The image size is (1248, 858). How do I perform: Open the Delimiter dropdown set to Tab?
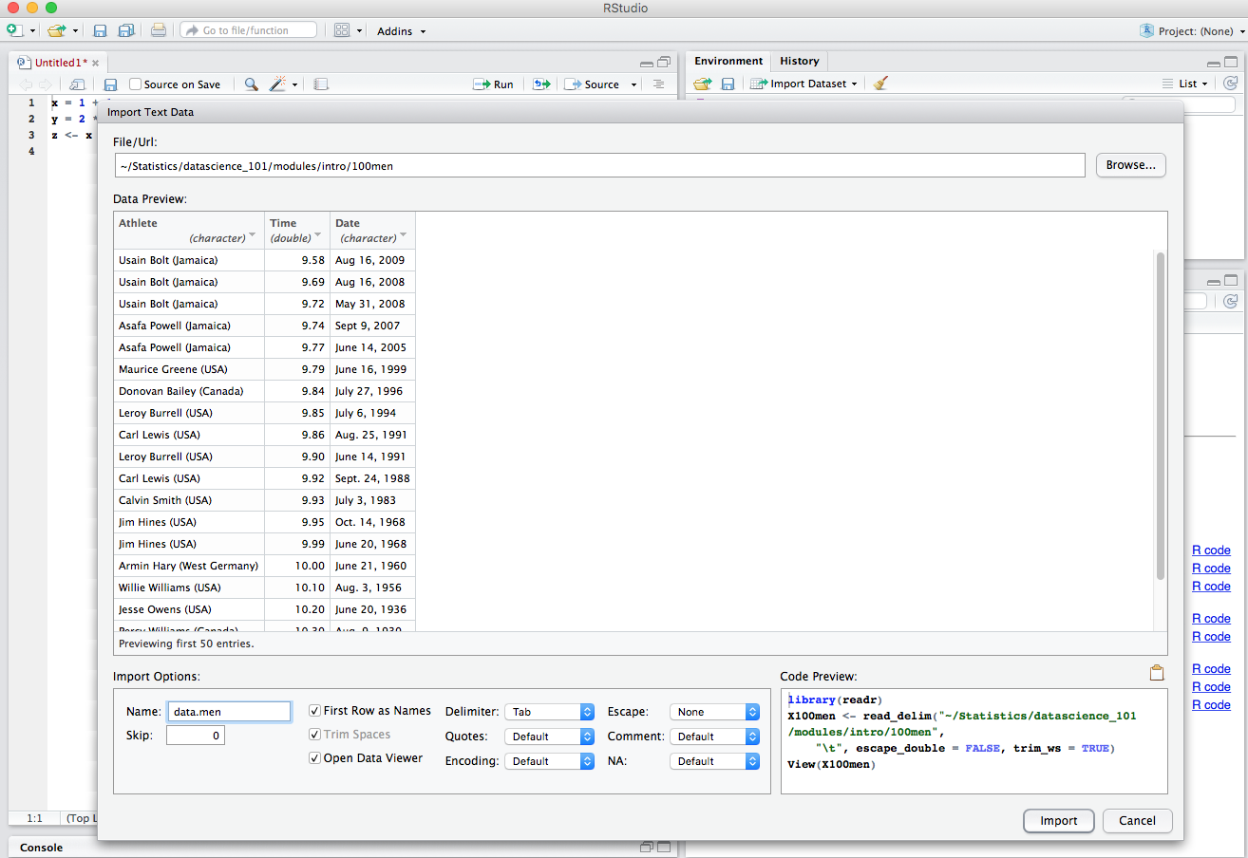549,712
